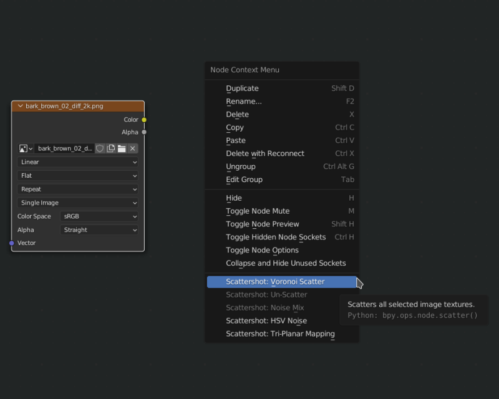Viewport: 499px width, 399px height.
Task: Collapse the bark_brown_02_diff_2k.png node
Action: click(x=21, y=107)
